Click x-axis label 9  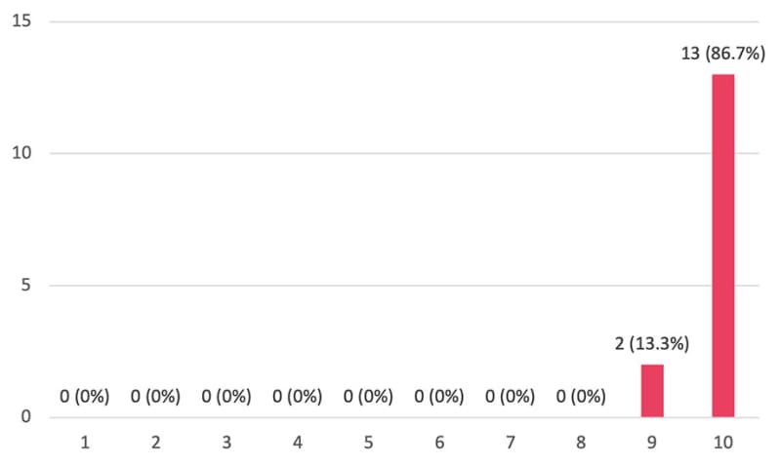pyautogui.click(x=651, y=443)
